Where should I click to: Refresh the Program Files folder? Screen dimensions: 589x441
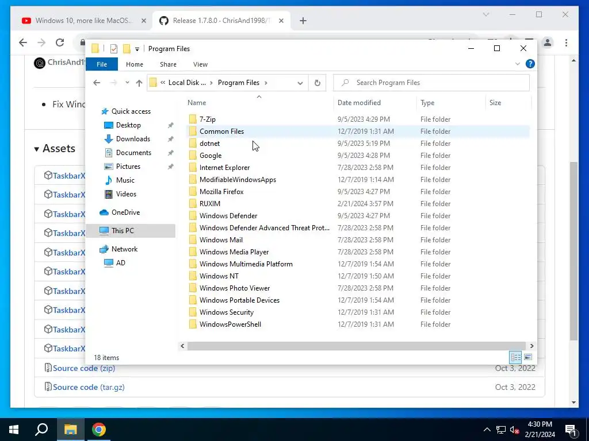click(318, 83)
